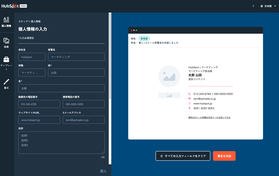279x176 pixels.
Task: Click the email subject line text
Action: click(158, 43)
